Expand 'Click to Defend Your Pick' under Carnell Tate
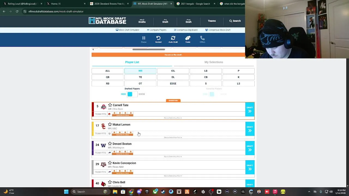Viewport: 349px width, 196px height. pos(173,118)
